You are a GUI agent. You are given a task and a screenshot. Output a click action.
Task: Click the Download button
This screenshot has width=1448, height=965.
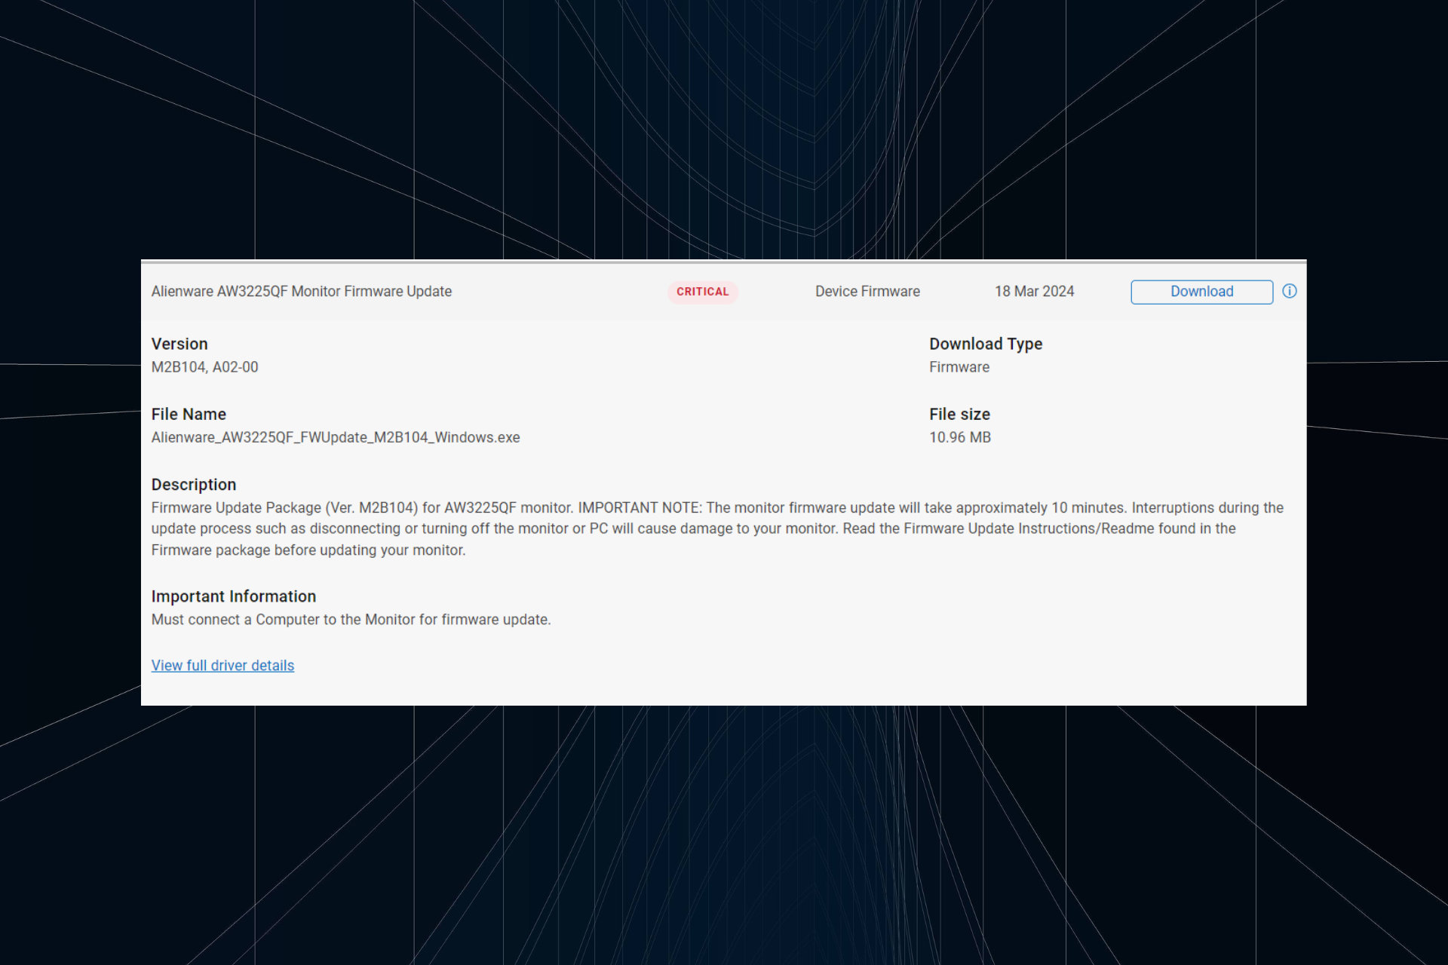coord(1201,292)
